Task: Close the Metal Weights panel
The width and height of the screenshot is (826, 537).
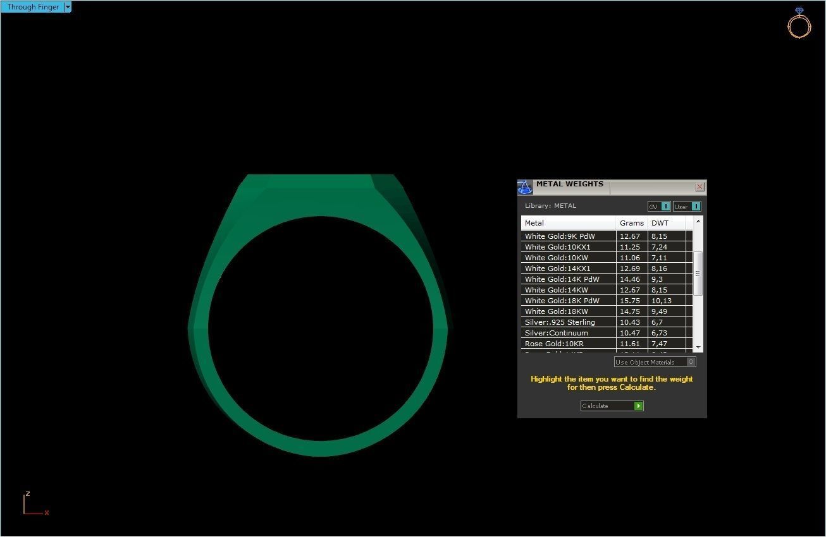Action: (700, 187)
